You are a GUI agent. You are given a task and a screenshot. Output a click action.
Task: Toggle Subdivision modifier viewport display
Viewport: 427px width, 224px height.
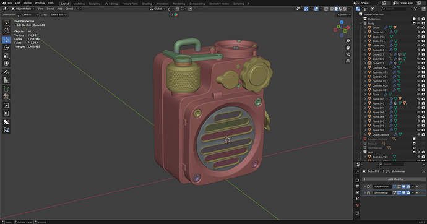click(403, 187)
